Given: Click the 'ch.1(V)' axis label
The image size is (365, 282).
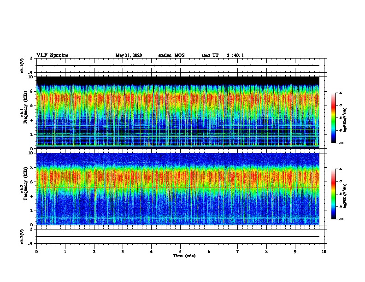Looking at the screenshot, I should click(22, 65).
